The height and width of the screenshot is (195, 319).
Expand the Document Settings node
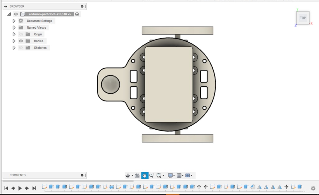[14, 21]
